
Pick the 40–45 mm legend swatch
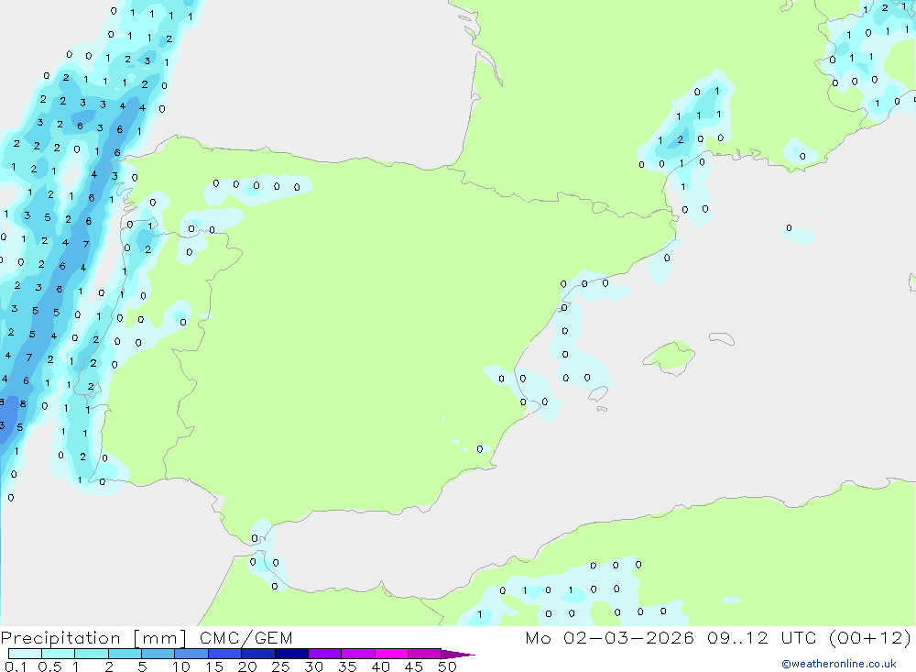pyautogui.click(x=391, y=654)
